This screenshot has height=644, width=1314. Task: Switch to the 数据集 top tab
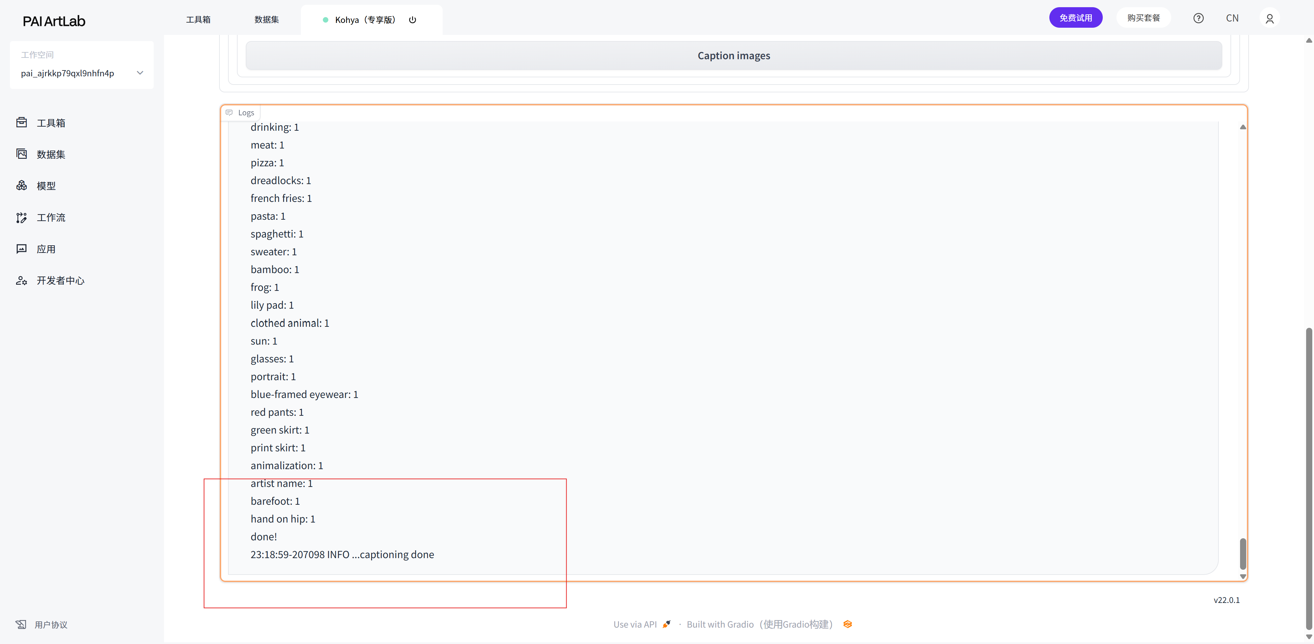point(266,20)
